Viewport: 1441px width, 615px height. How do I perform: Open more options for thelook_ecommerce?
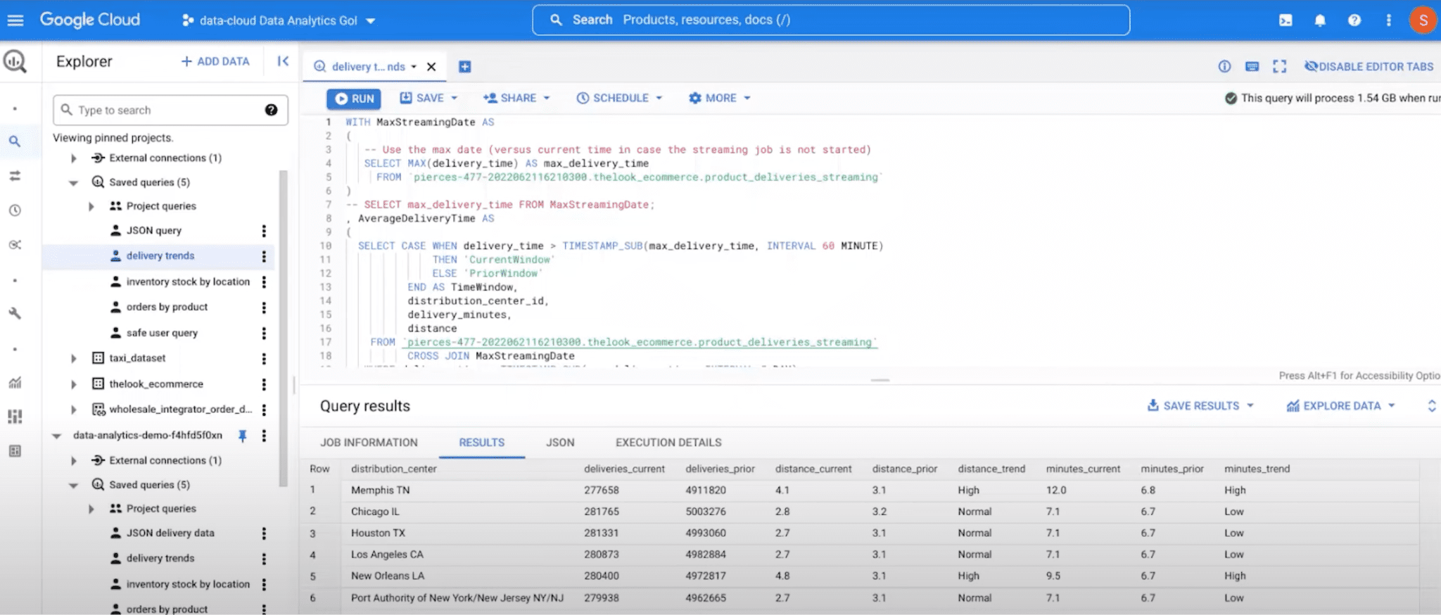pos(264,384)
